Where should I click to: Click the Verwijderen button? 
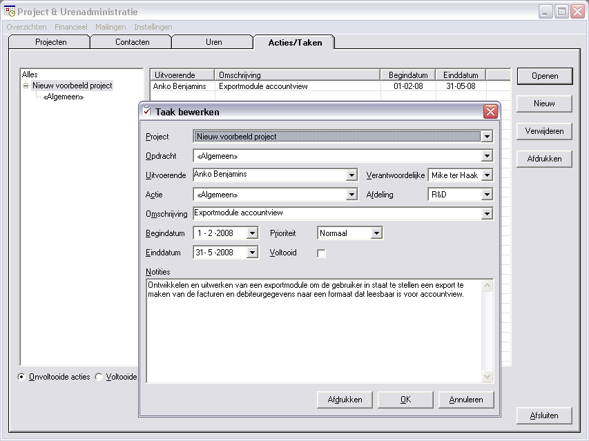544,131
